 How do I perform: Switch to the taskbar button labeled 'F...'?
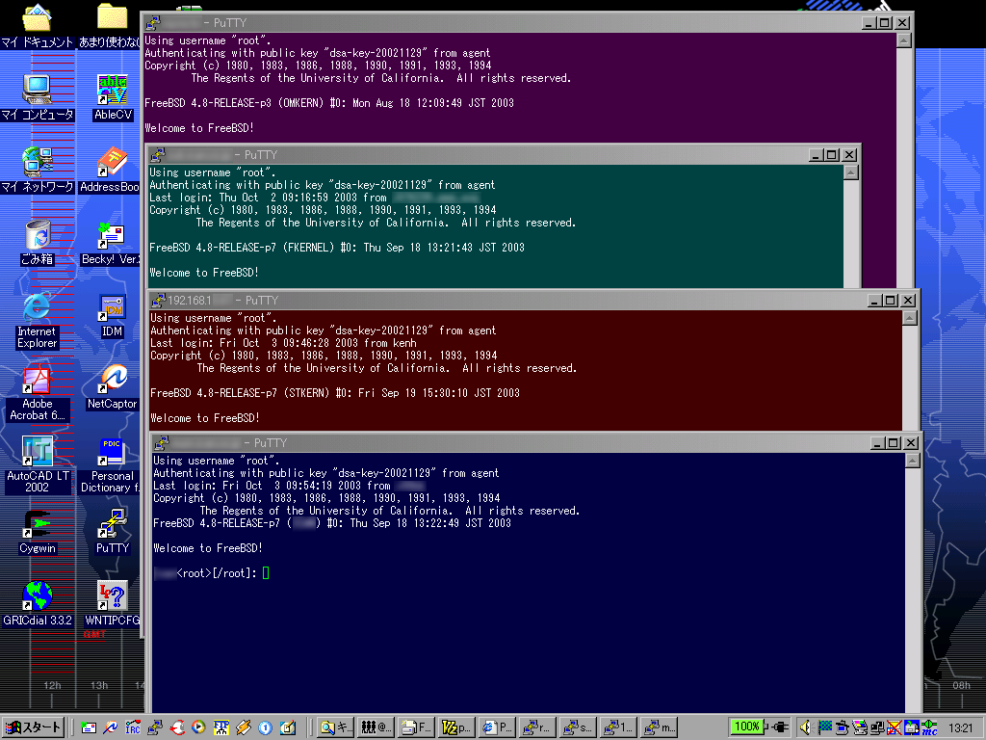click(417, 727)
